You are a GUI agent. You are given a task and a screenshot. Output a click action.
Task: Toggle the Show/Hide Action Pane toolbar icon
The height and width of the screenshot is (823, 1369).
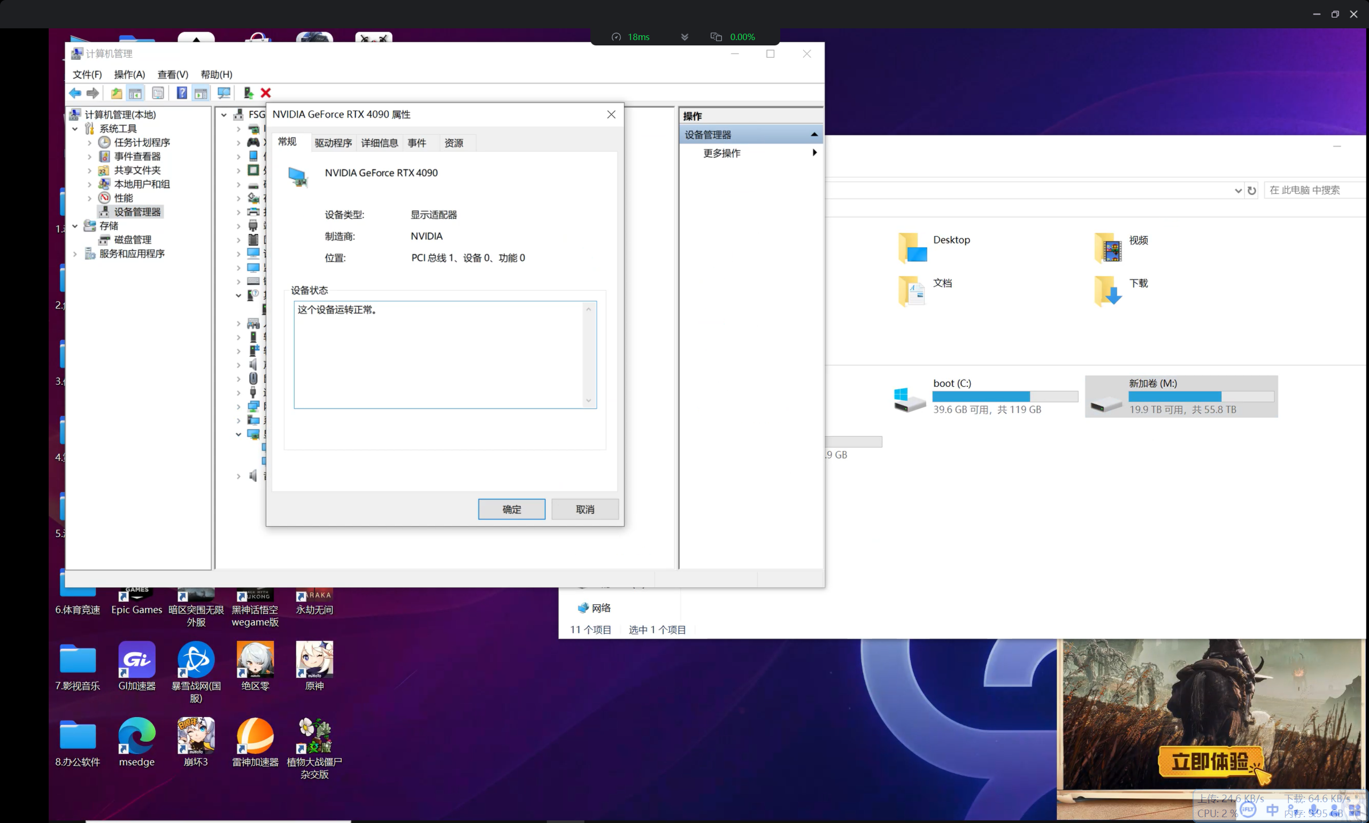201,93
